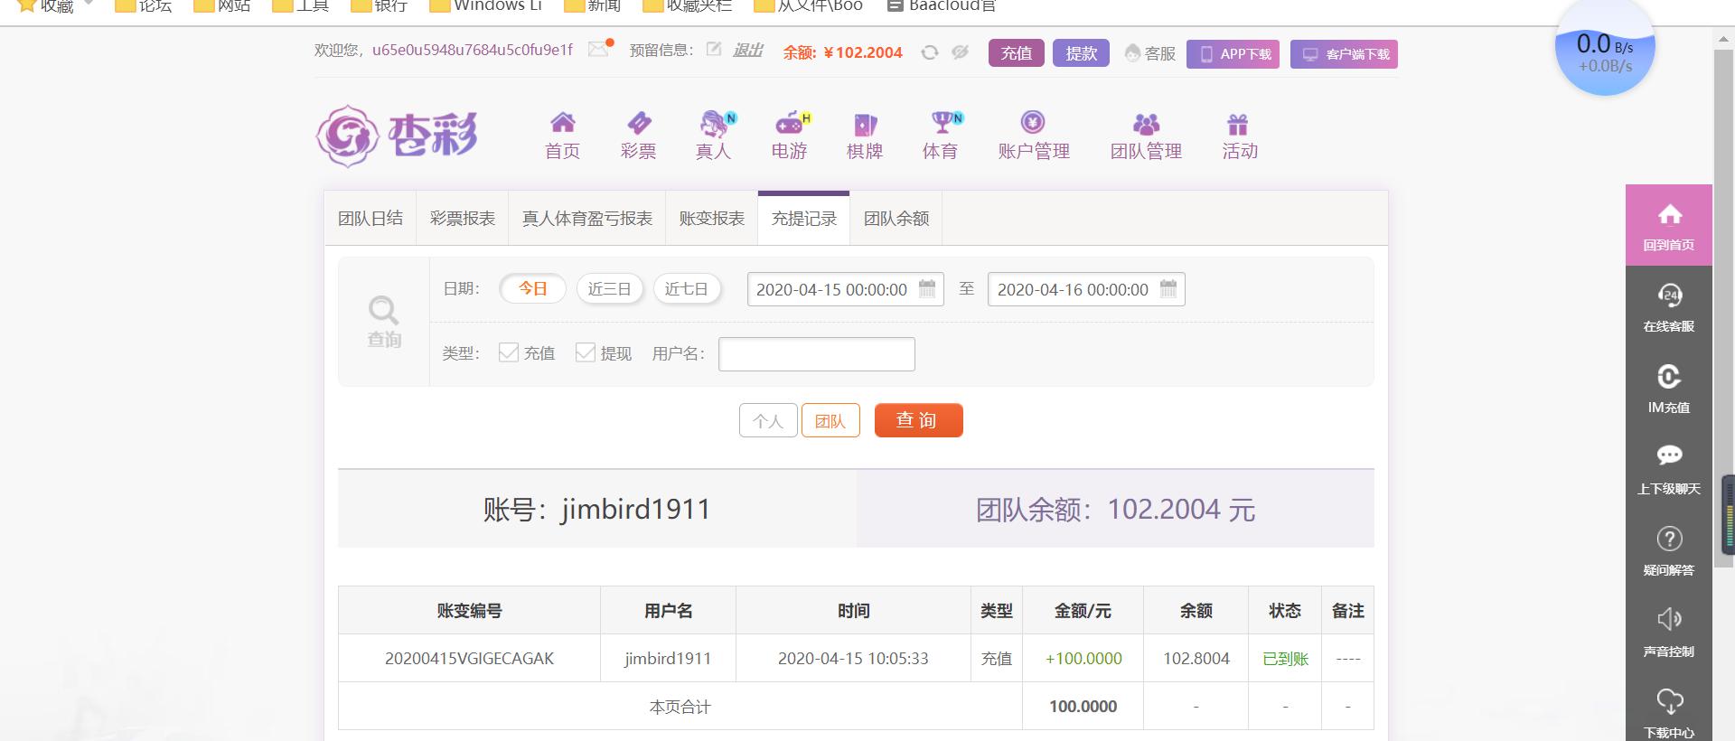The height and width of the screenshot is (741, 1735).
Task: Click 账变编号 column header
Action: pos(469,611)
